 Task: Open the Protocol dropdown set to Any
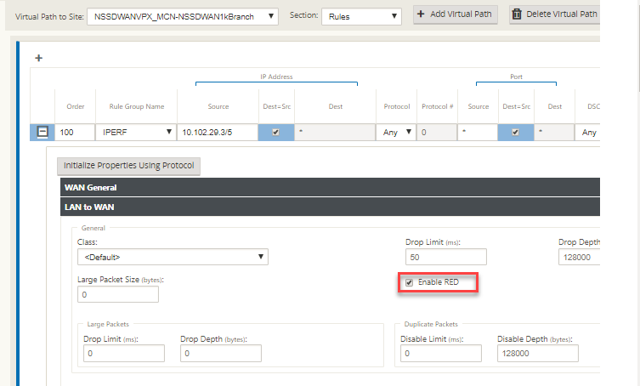pos(396,133)
